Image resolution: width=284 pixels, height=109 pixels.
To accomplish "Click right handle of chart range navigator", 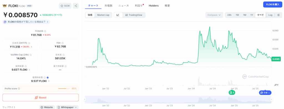I will click(271, 99).
